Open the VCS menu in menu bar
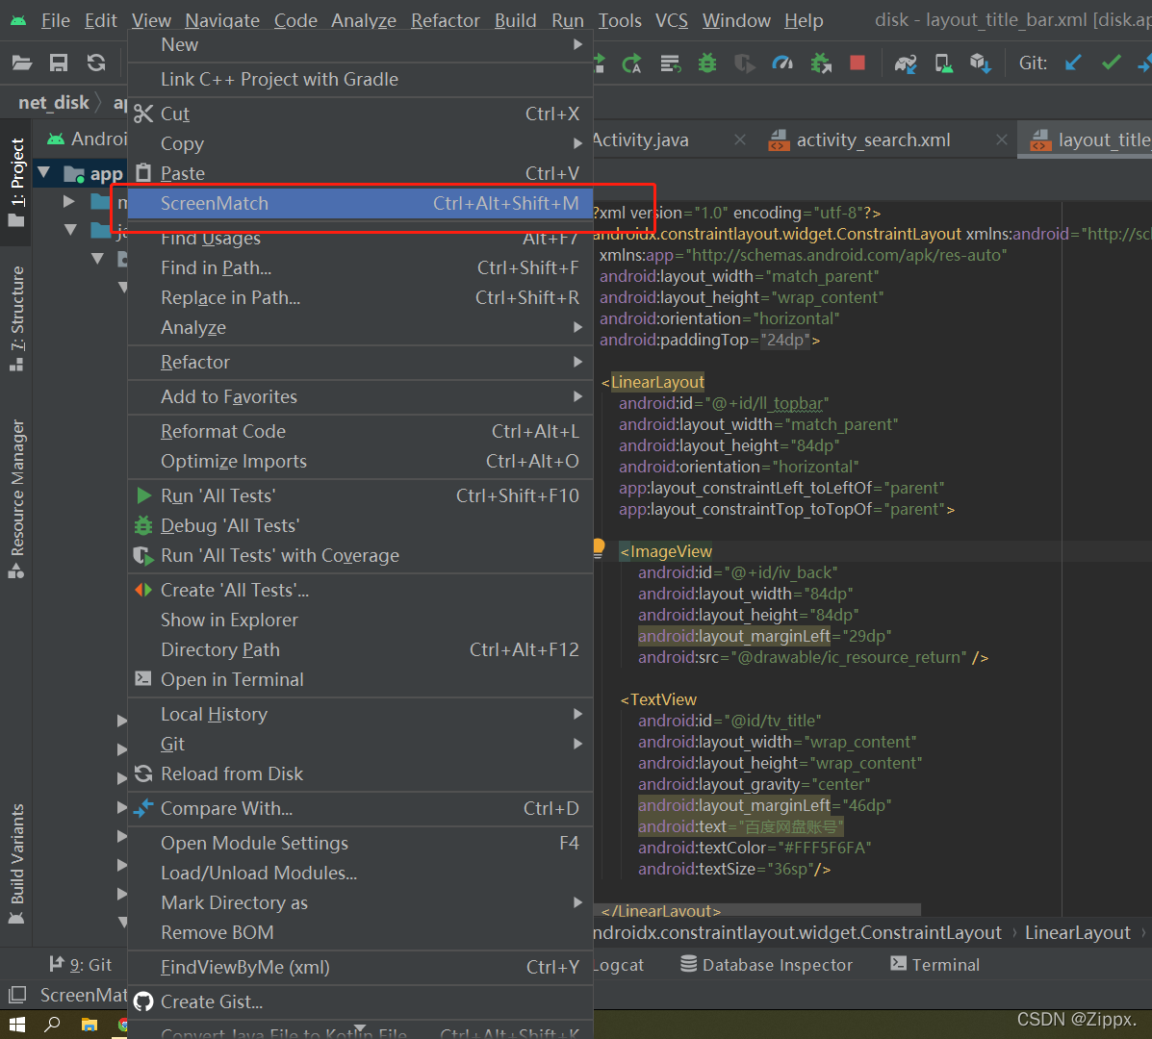Viewport: 1152px width, 1039px height. (672, 20)
